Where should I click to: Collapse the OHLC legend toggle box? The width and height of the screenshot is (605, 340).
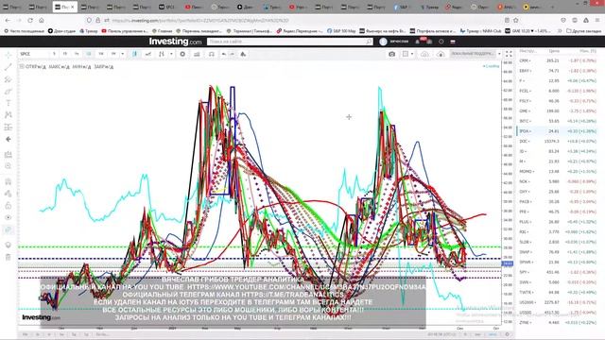22,67
